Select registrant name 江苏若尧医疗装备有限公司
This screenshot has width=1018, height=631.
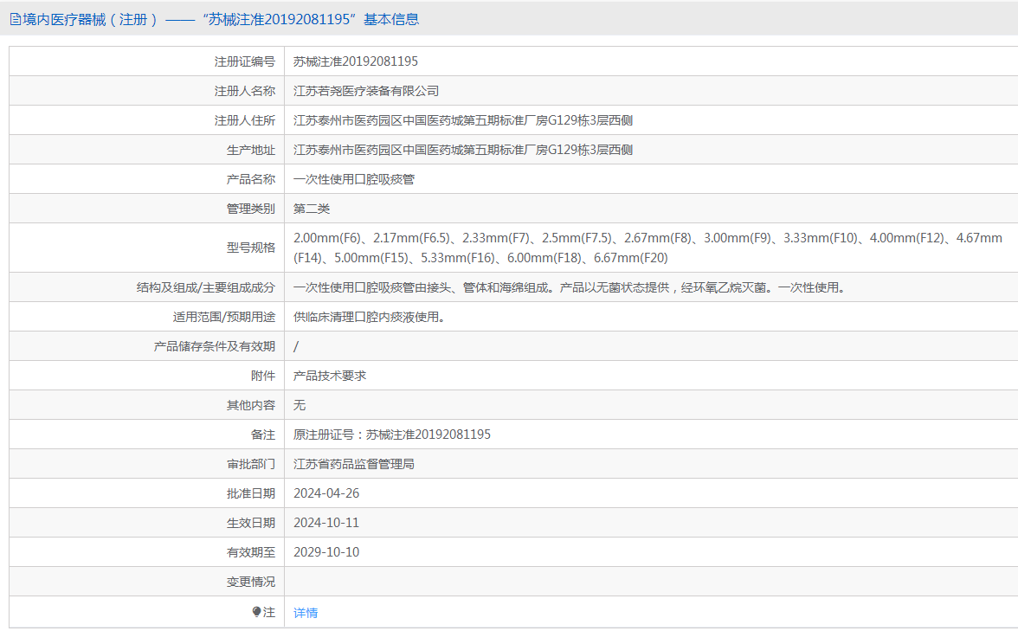(x=366, y=91)
